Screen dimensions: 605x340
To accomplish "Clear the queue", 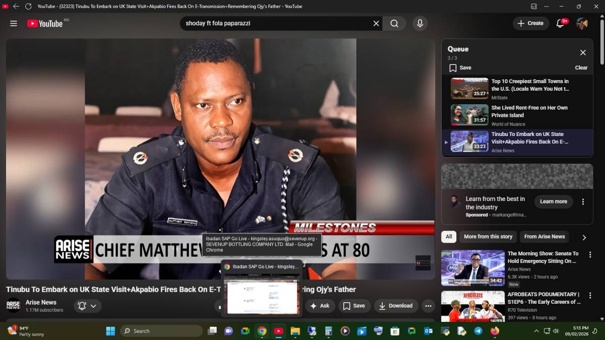I will [x=581, y=67].
